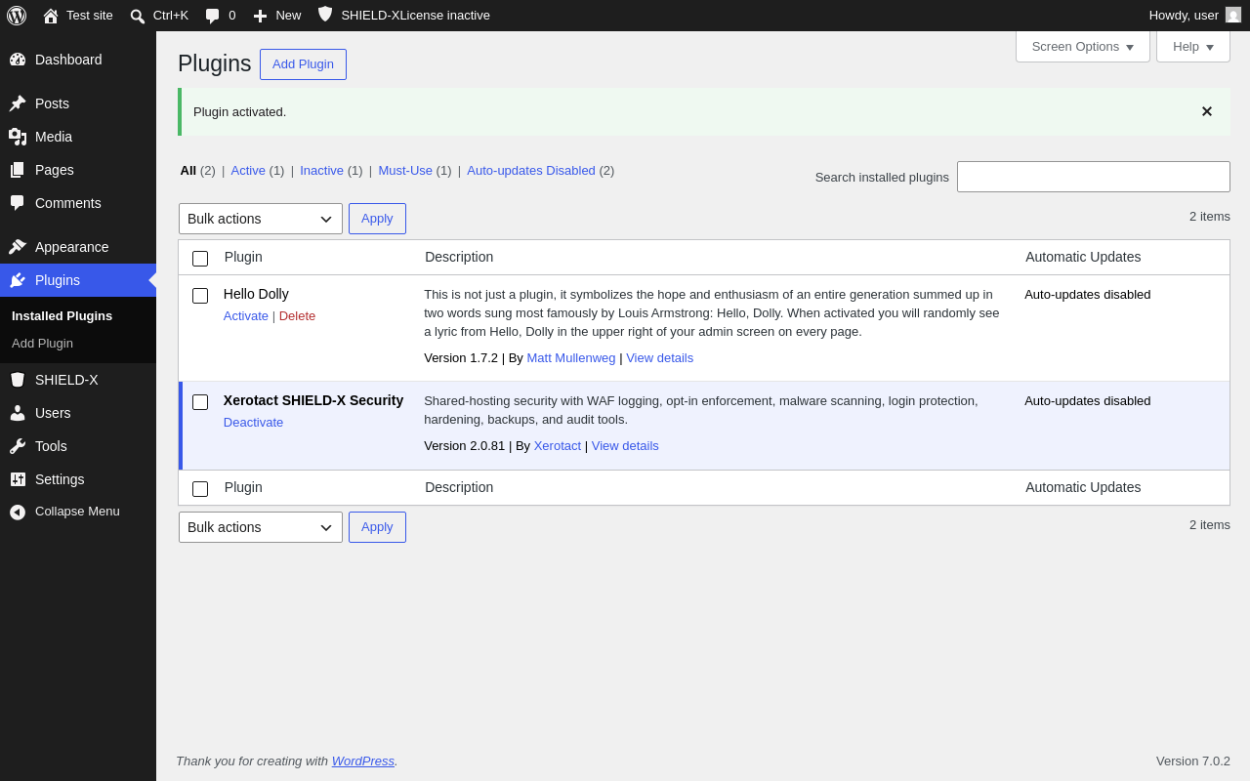The height and width of the screenshot is (781, 1250).
Task: Open Add Plugin submenu item in sidebar
Action: 42,343
